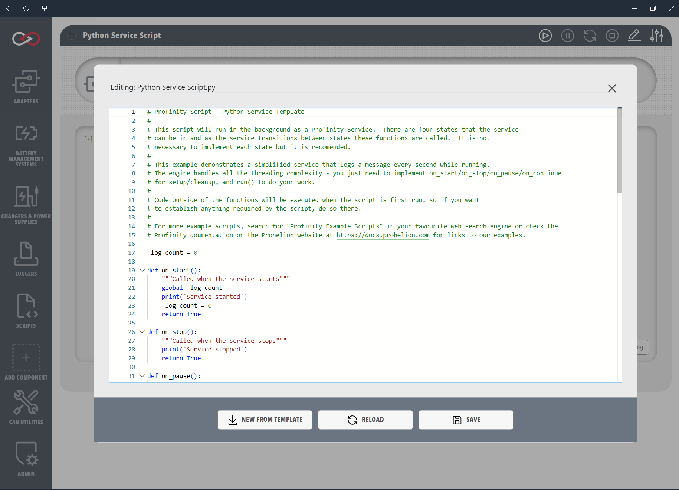Restart the script with the circular arrow icon
This screenshot has height=490, width=679.
tap(590, 36)
